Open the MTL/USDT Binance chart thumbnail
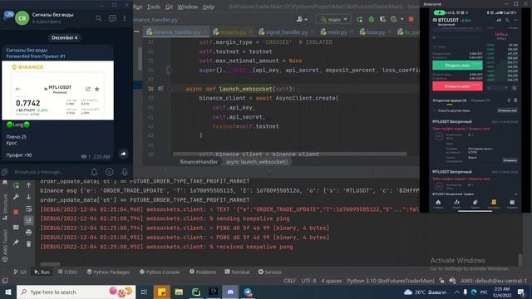Image resolution: width=532 pixels, height=299 pixels. click(x=57, y=91)
